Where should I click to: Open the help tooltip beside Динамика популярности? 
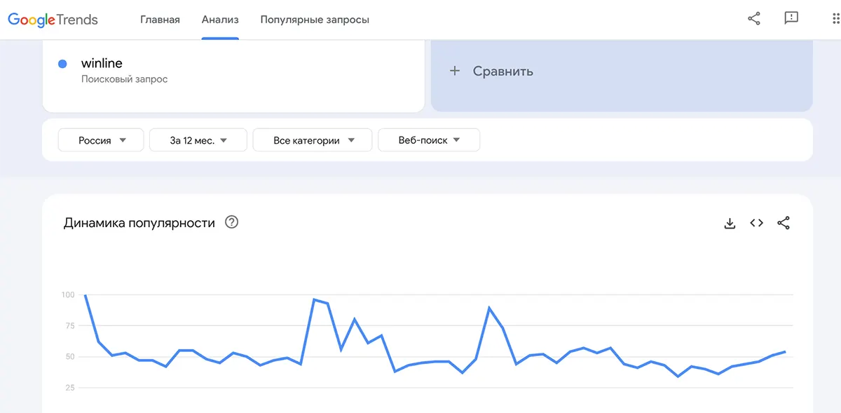click(231, 222)
